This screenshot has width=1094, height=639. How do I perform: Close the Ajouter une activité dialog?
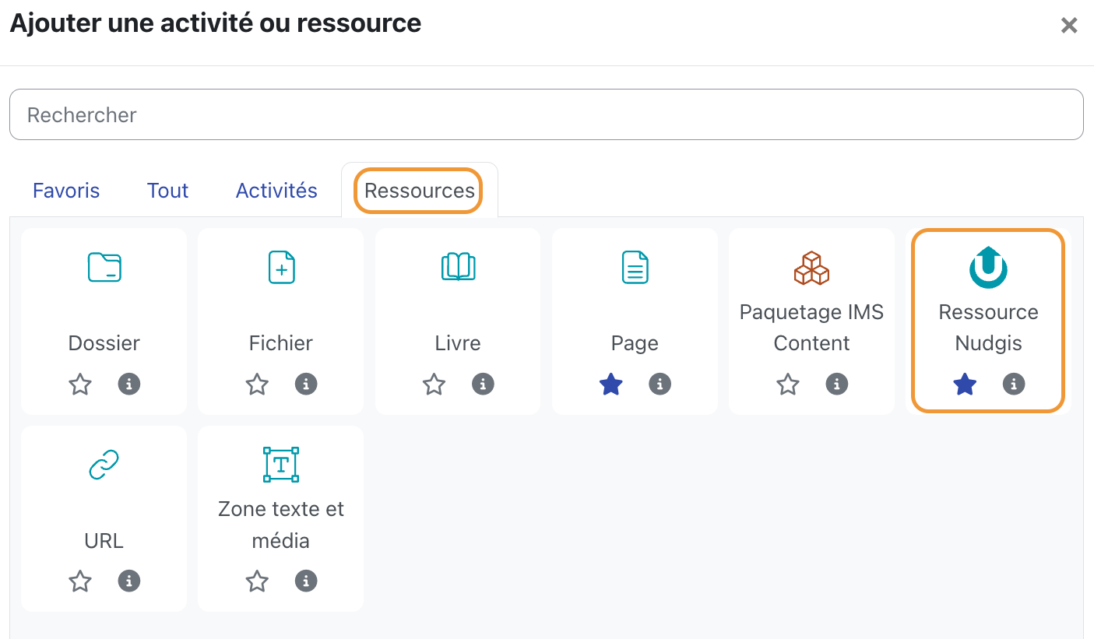[x=1069, y=26]
